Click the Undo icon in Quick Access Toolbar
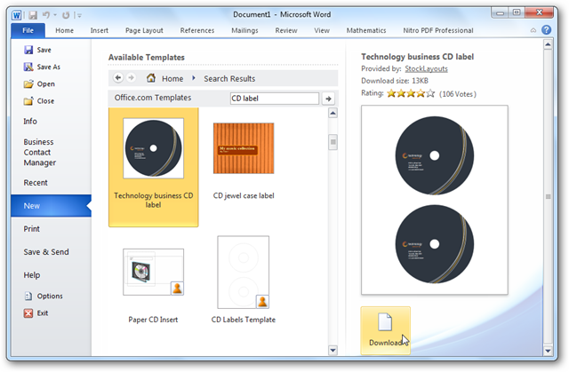The width and height of the screenshot is (569, 372). [x=46, y=15]
